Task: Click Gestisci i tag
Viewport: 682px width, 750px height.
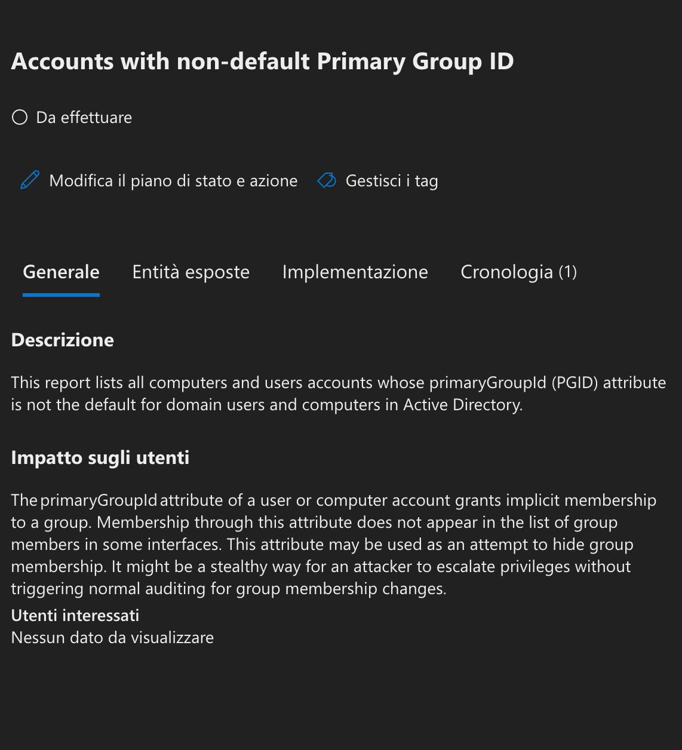Action: (x=392, y=180)
